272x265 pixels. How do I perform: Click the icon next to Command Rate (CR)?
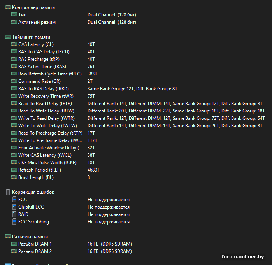click(x=14, y=81)
